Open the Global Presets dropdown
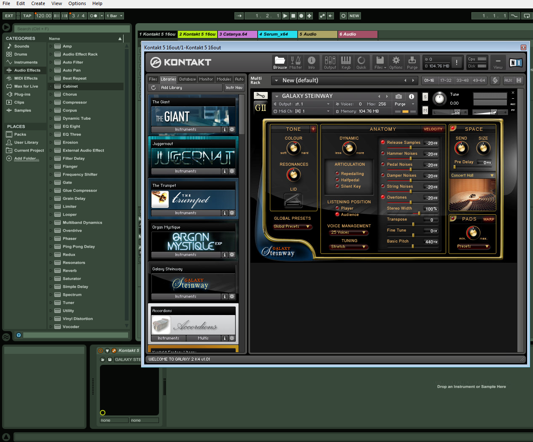The image size is (533, 442). [293, 226]
